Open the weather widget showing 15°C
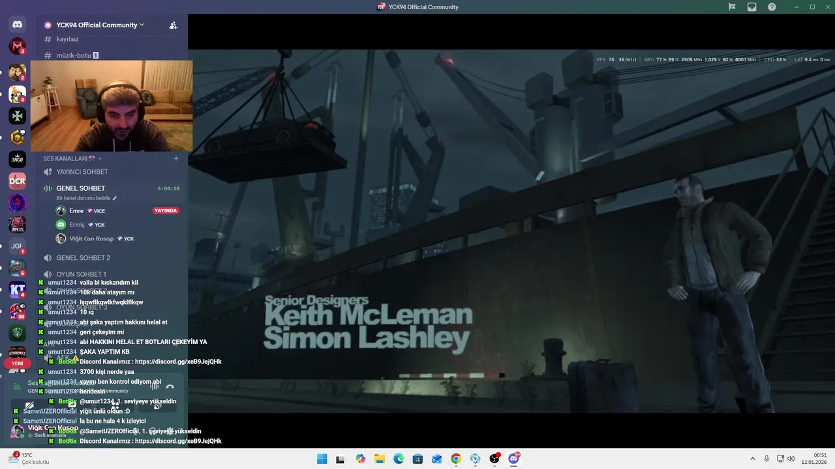 coord(30,459)
